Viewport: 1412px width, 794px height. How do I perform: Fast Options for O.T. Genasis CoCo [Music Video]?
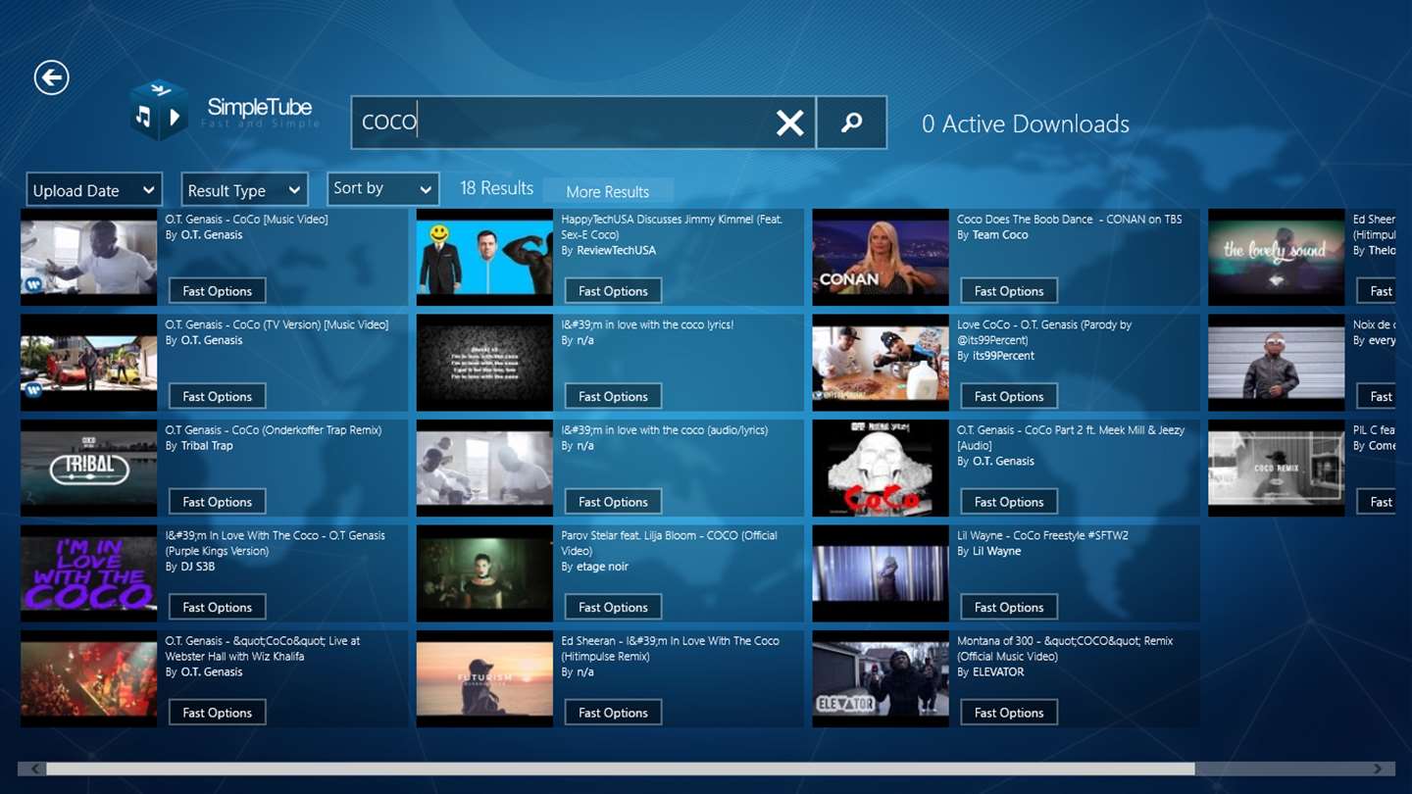click(x=217, y=291)
